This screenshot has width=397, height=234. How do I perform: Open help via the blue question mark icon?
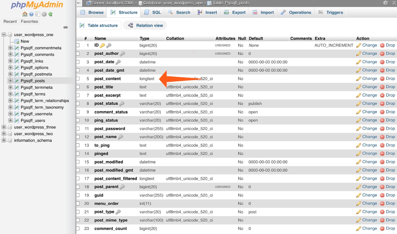31,14
